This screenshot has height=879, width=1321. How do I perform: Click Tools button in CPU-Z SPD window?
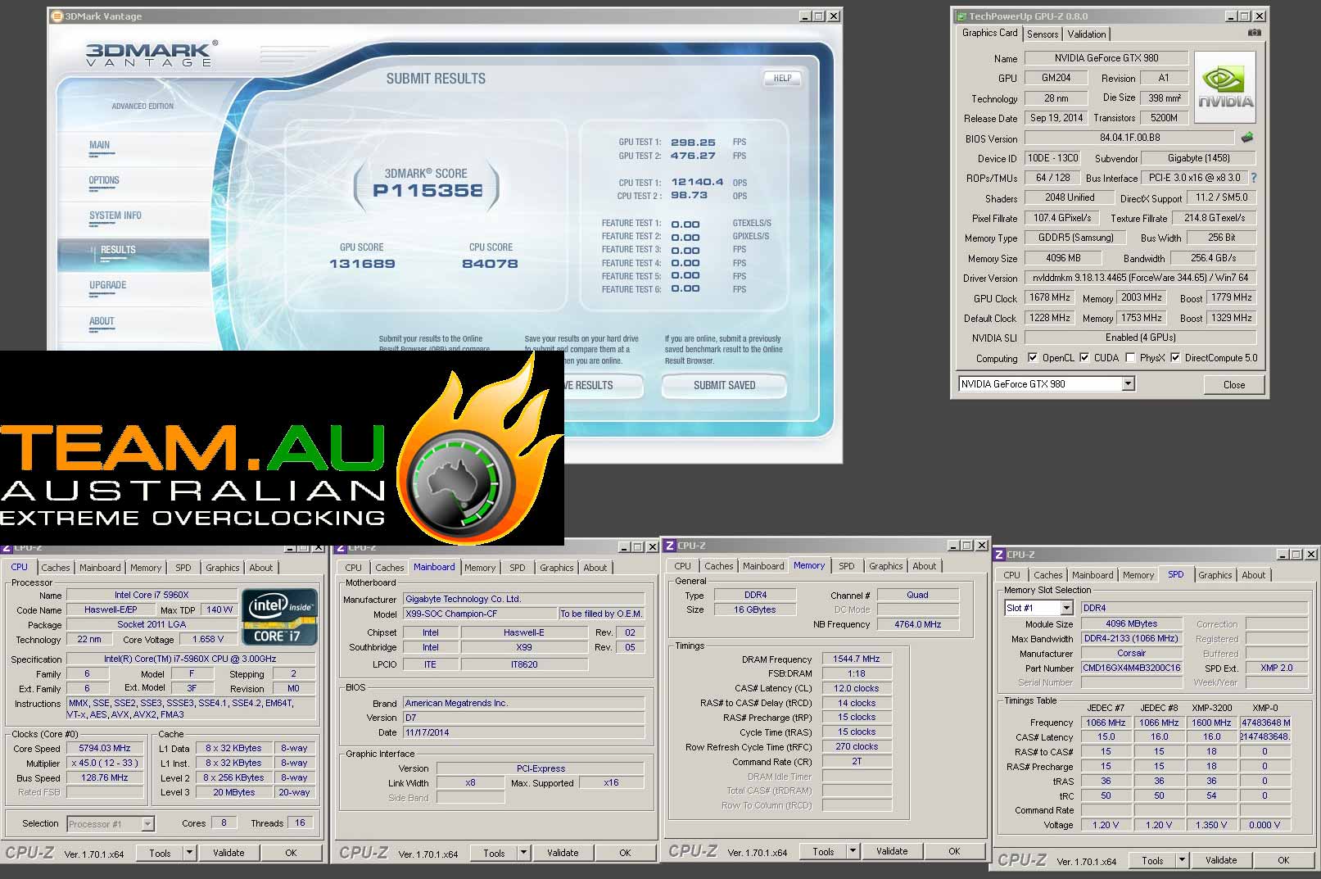[1152, 860]
